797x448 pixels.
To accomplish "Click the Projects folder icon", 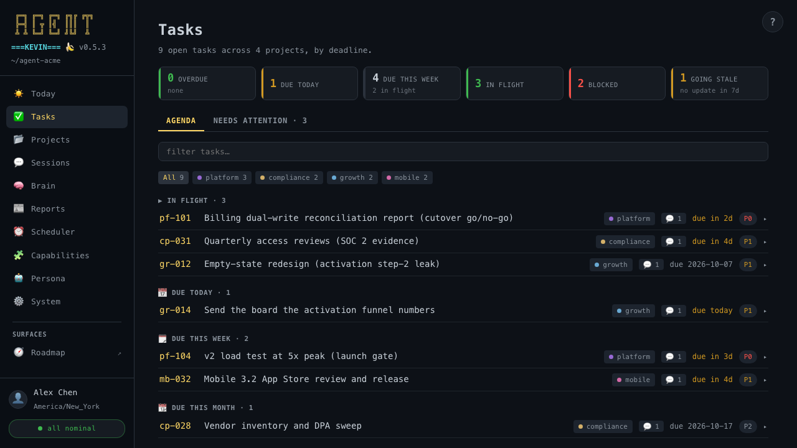I will click(19, 139).
